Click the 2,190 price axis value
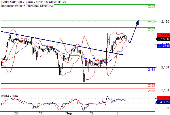 tap(165, 22)
